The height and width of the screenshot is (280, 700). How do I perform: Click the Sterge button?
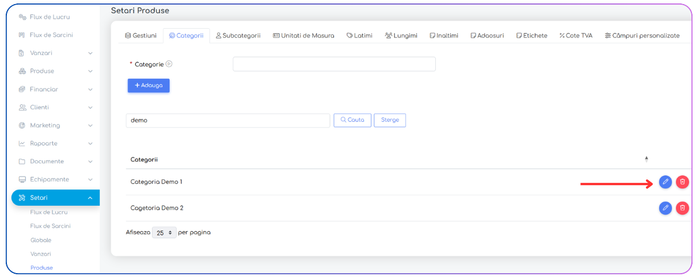[390, 120]
